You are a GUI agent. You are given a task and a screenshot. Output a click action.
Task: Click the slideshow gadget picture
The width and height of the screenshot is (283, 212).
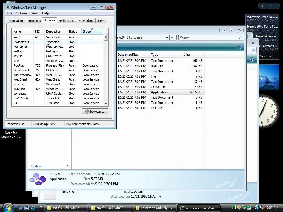click(269, 77)
